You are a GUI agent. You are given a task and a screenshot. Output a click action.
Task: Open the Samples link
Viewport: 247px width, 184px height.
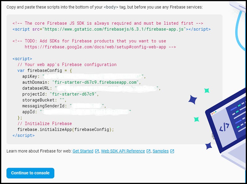(x=161, y=151)
